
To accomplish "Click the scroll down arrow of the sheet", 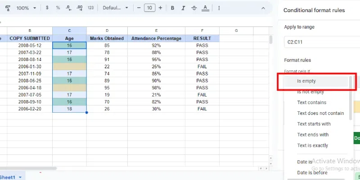I will tap(271, 164).
